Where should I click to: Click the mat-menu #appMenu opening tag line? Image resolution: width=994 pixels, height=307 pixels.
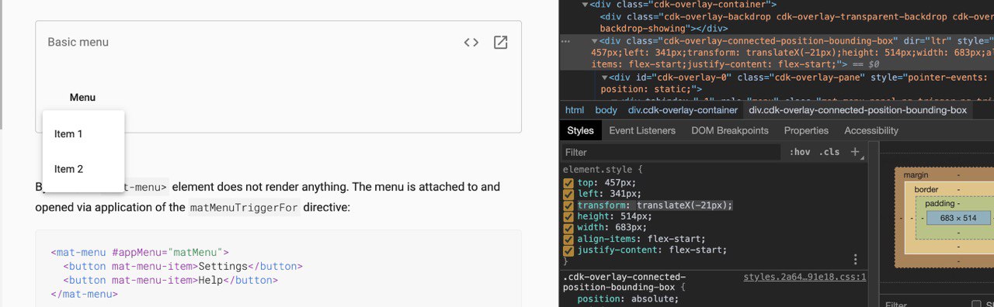click(x=140, y=252)
